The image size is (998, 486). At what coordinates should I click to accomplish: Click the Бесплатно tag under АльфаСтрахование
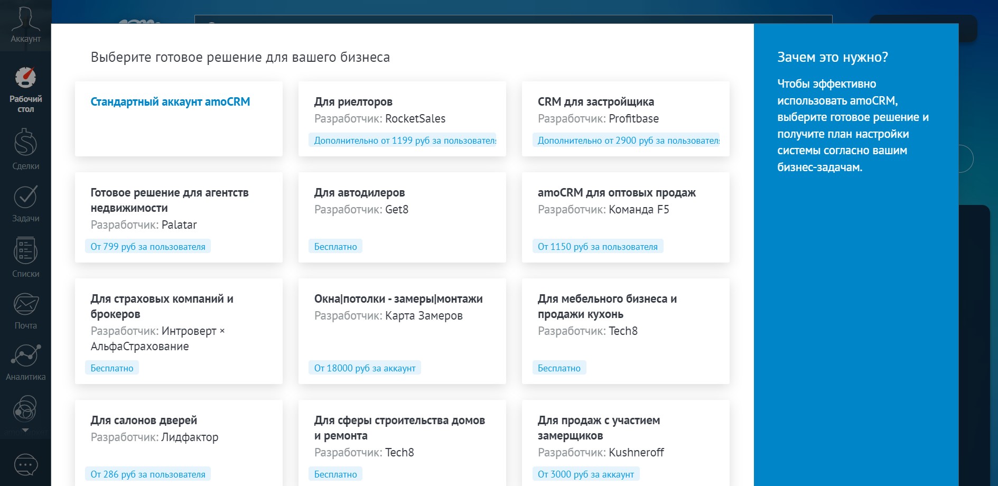pos(112,368)
